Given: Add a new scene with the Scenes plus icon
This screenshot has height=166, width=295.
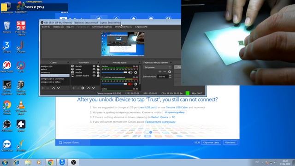Looking at the screenshot, I should 43,88.
